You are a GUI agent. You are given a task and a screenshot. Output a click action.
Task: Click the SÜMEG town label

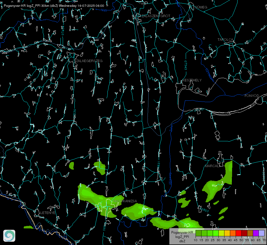click(201, 7)
